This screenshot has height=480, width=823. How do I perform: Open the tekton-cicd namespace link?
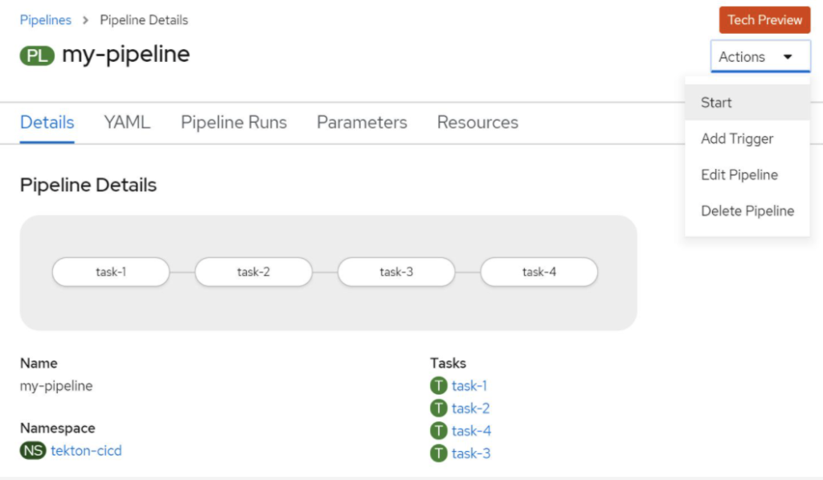(x=86, y=450)
